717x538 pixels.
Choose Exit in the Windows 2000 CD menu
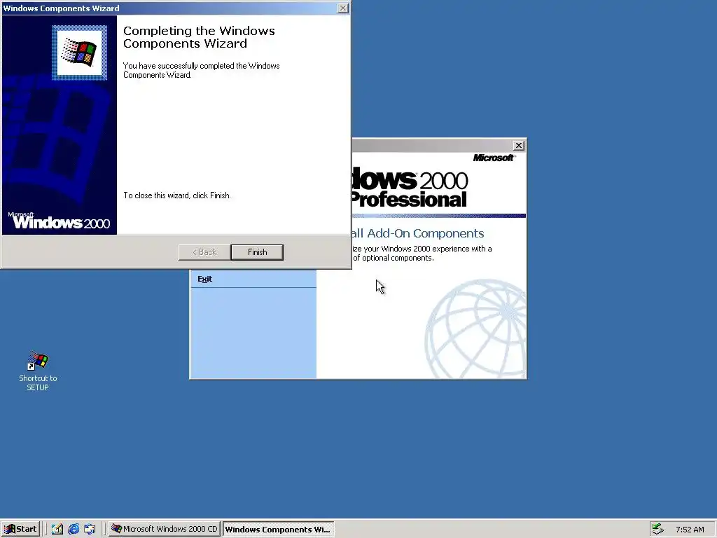coord(205,279)
